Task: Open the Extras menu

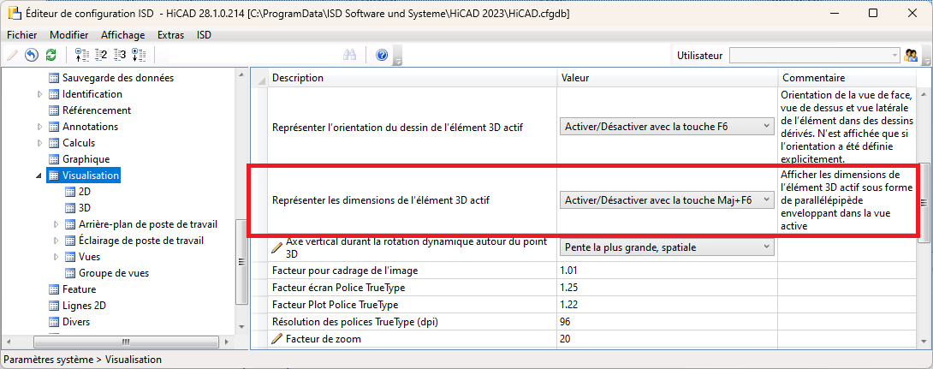Action: tap(171, 35)
